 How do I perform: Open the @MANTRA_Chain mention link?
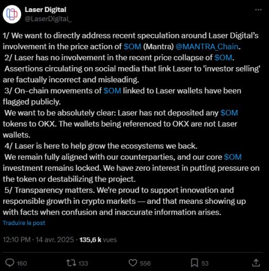(207, 47)
